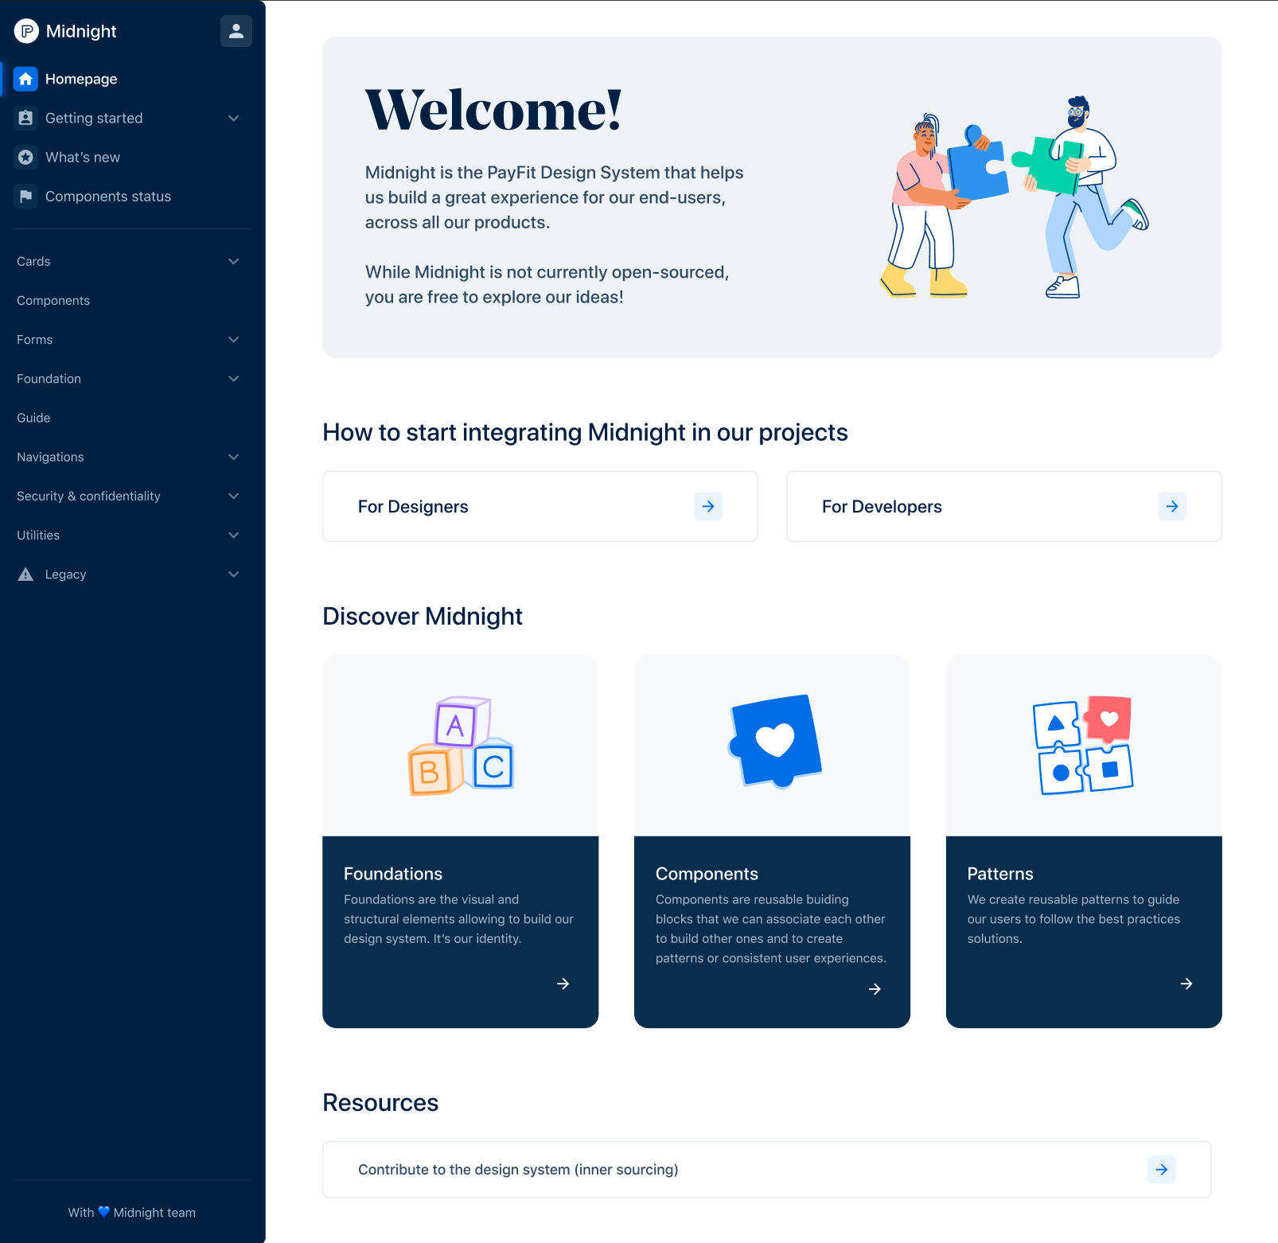Click the How to start integrating heading

coord(585,432)
